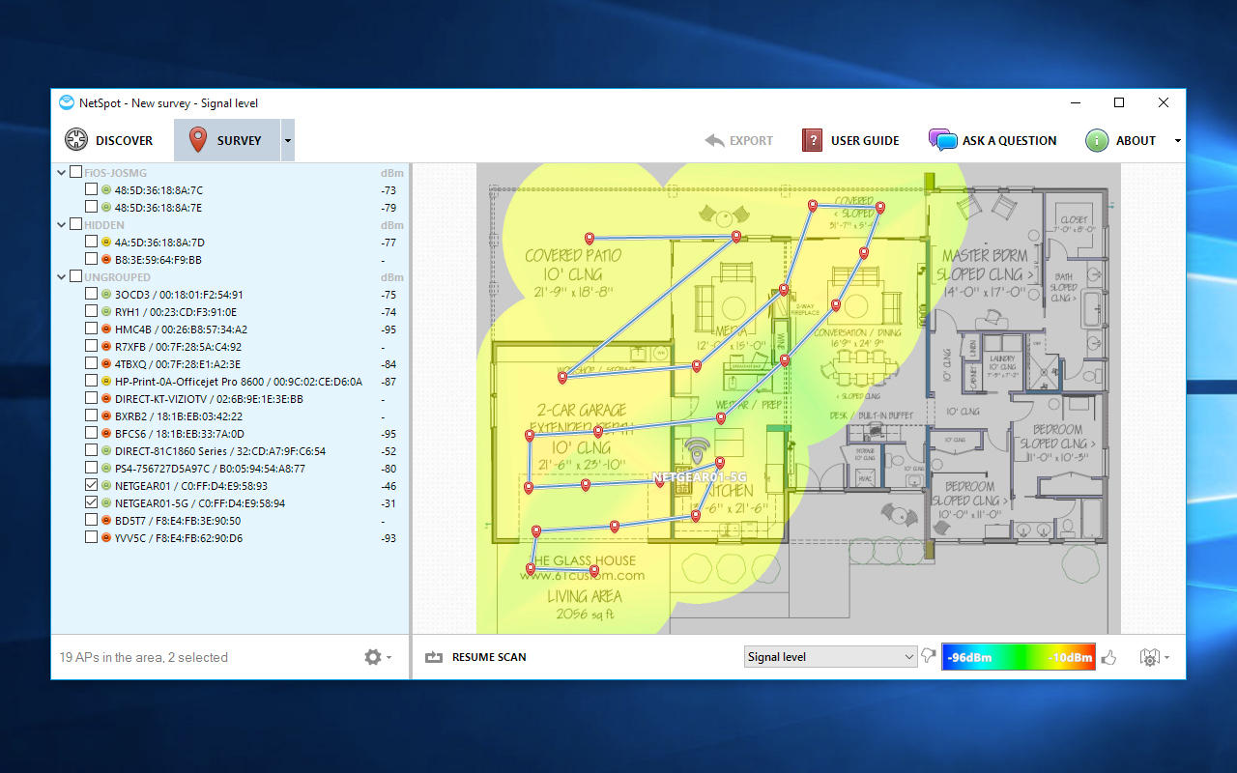Click the -10dBm end of the color scale

pos(1069,658)
